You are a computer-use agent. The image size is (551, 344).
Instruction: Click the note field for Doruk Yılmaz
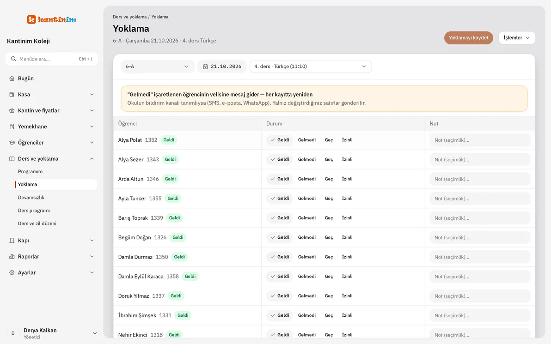(x=480, y=296)
